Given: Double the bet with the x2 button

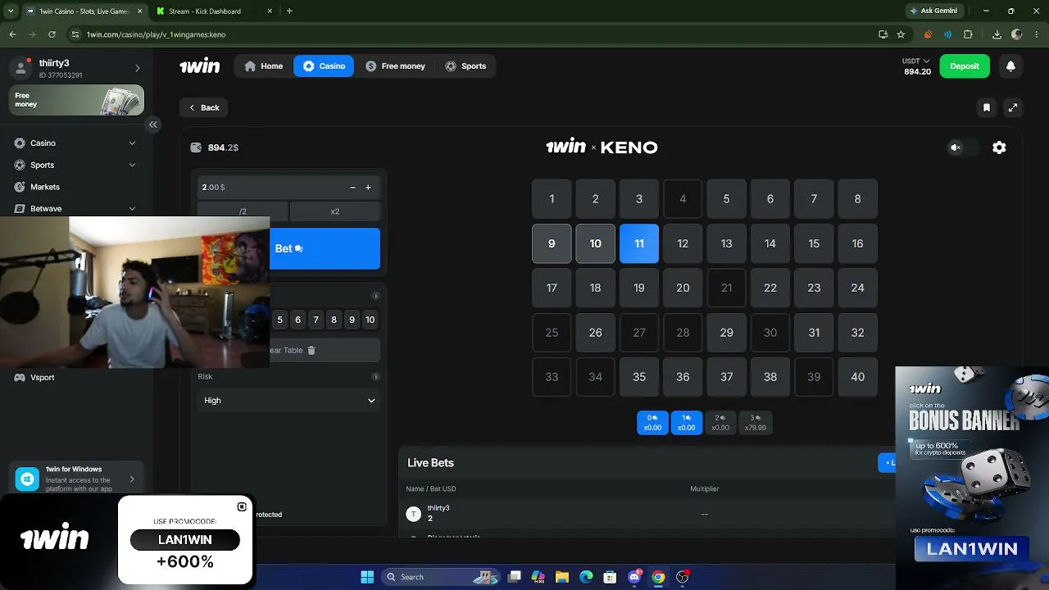Looking at the screenshot, I should click(x=335, y=211).
